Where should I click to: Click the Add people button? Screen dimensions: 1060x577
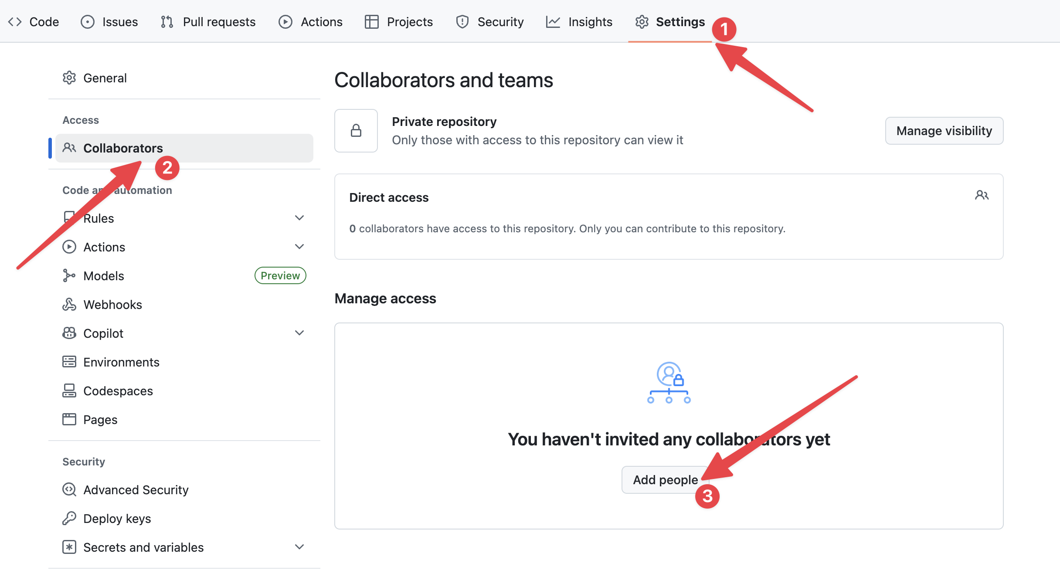pos(665,479)
